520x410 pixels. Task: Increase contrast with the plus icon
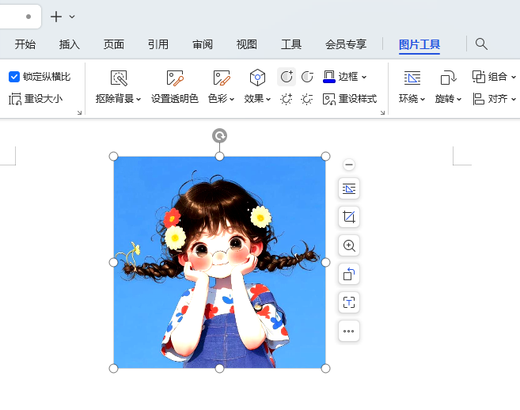[x=287, y=77]
